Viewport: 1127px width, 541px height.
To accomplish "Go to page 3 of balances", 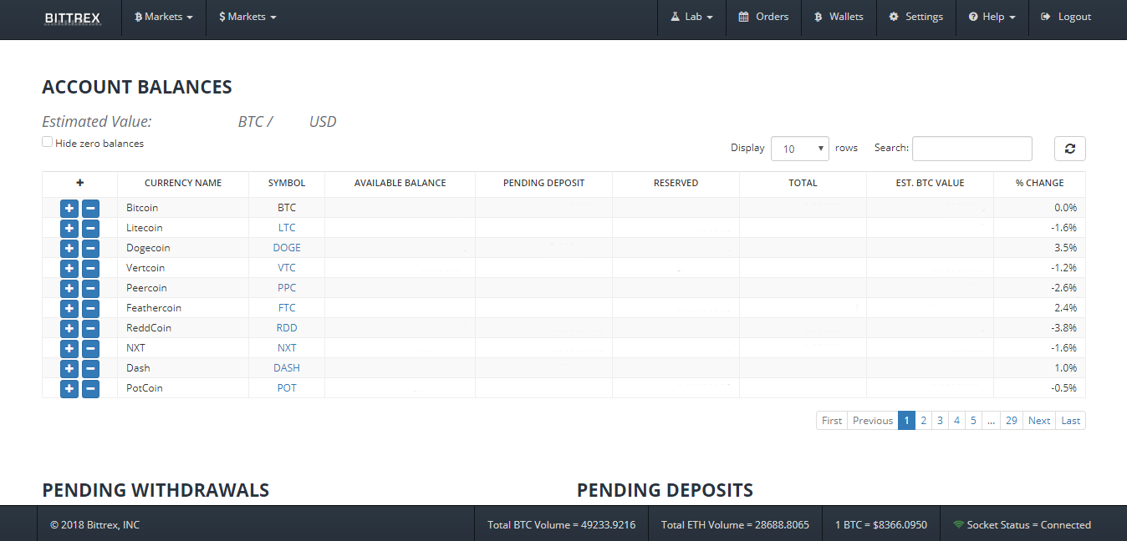I will 940,421.
